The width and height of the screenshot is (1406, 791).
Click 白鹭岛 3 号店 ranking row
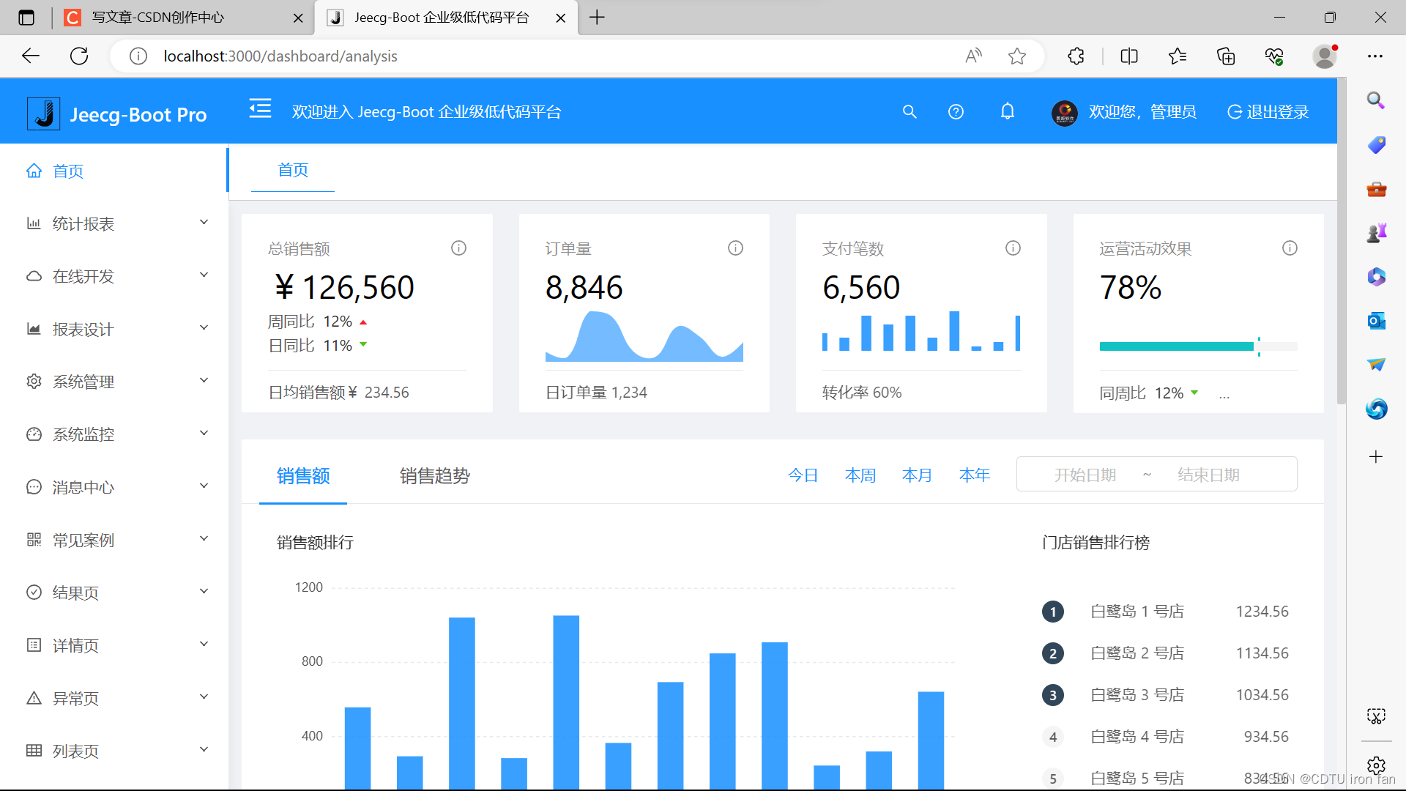(x=1166, y=695)
